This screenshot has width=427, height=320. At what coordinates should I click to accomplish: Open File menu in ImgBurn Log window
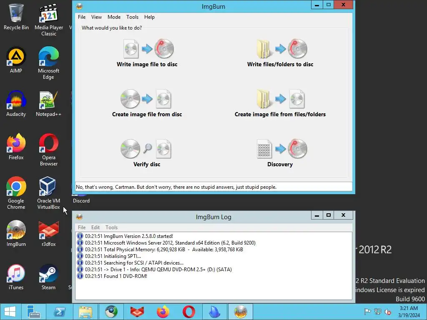[x=82, y=227]
